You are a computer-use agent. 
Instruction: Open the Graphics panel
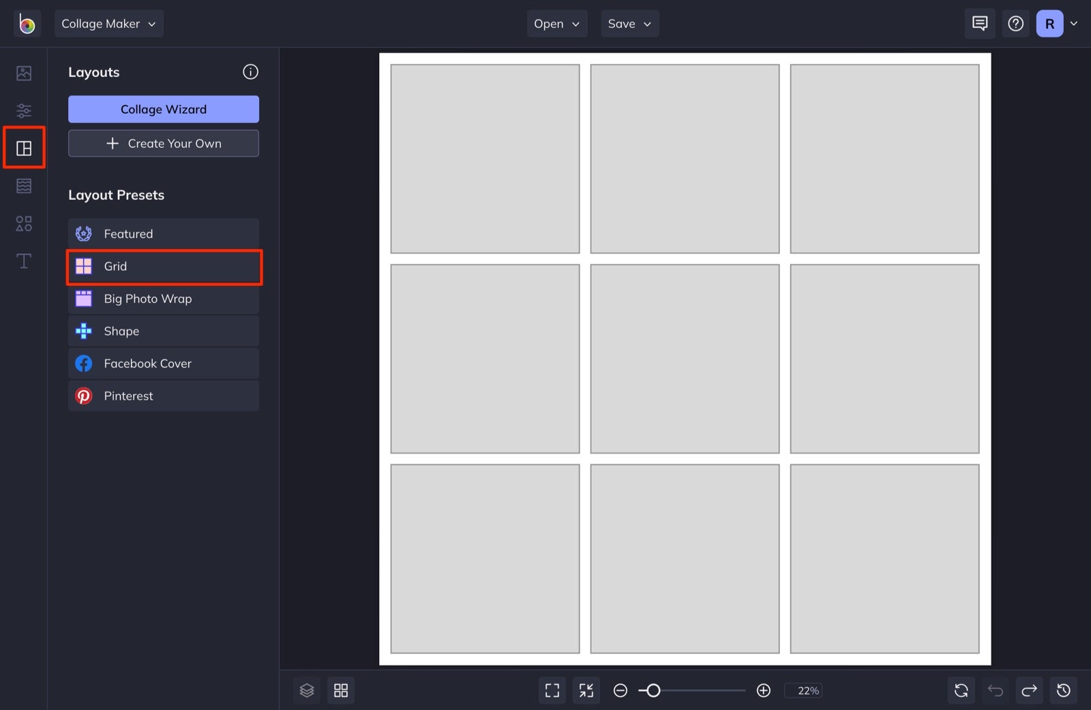[24, 224]
